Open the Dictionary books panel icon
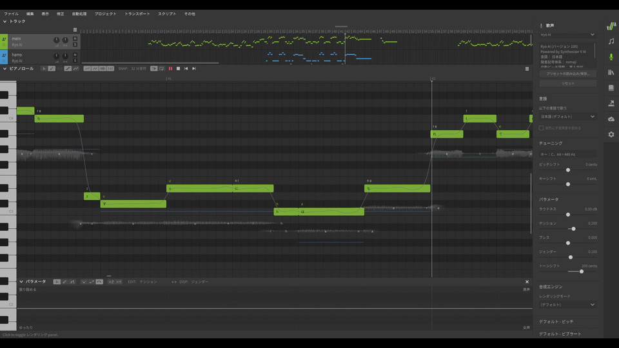 611,72
